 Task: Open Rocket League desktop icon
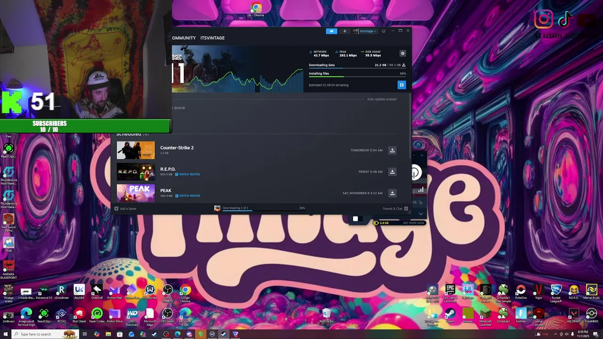556,293
